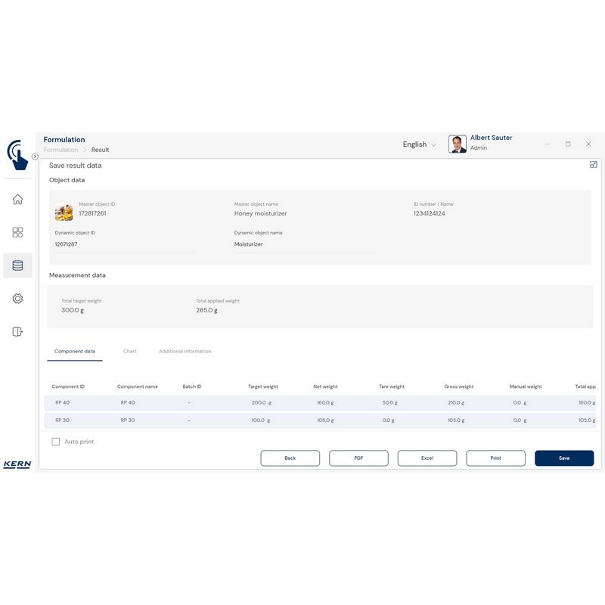The height and width of the screenshot is (605, 605).
Task: Click the Dynamic object ID field 12671287
Action: [126, 244]
